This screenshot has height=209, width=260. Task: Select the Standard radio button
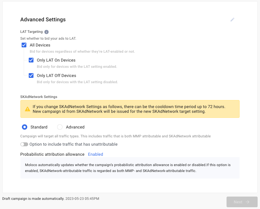25,127
